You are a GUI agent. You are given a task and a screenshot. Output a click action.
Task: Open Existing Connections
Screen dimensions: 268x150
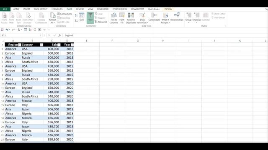[x=41, y=18]
